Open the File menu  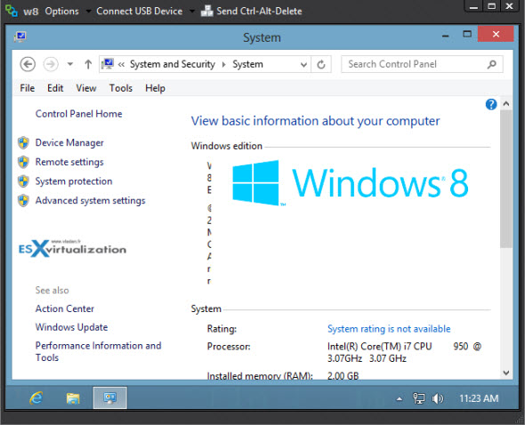click(x=27, y=88)
